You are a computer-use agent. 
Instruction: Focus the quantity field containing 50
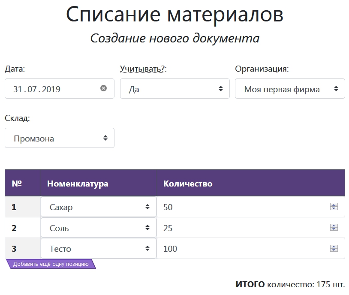pos(240,207)
